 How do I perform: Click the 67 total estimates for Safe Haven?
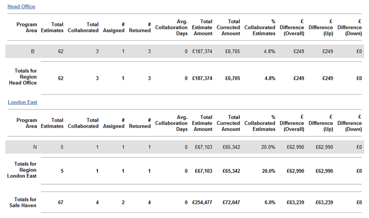[x=60, y=203]
